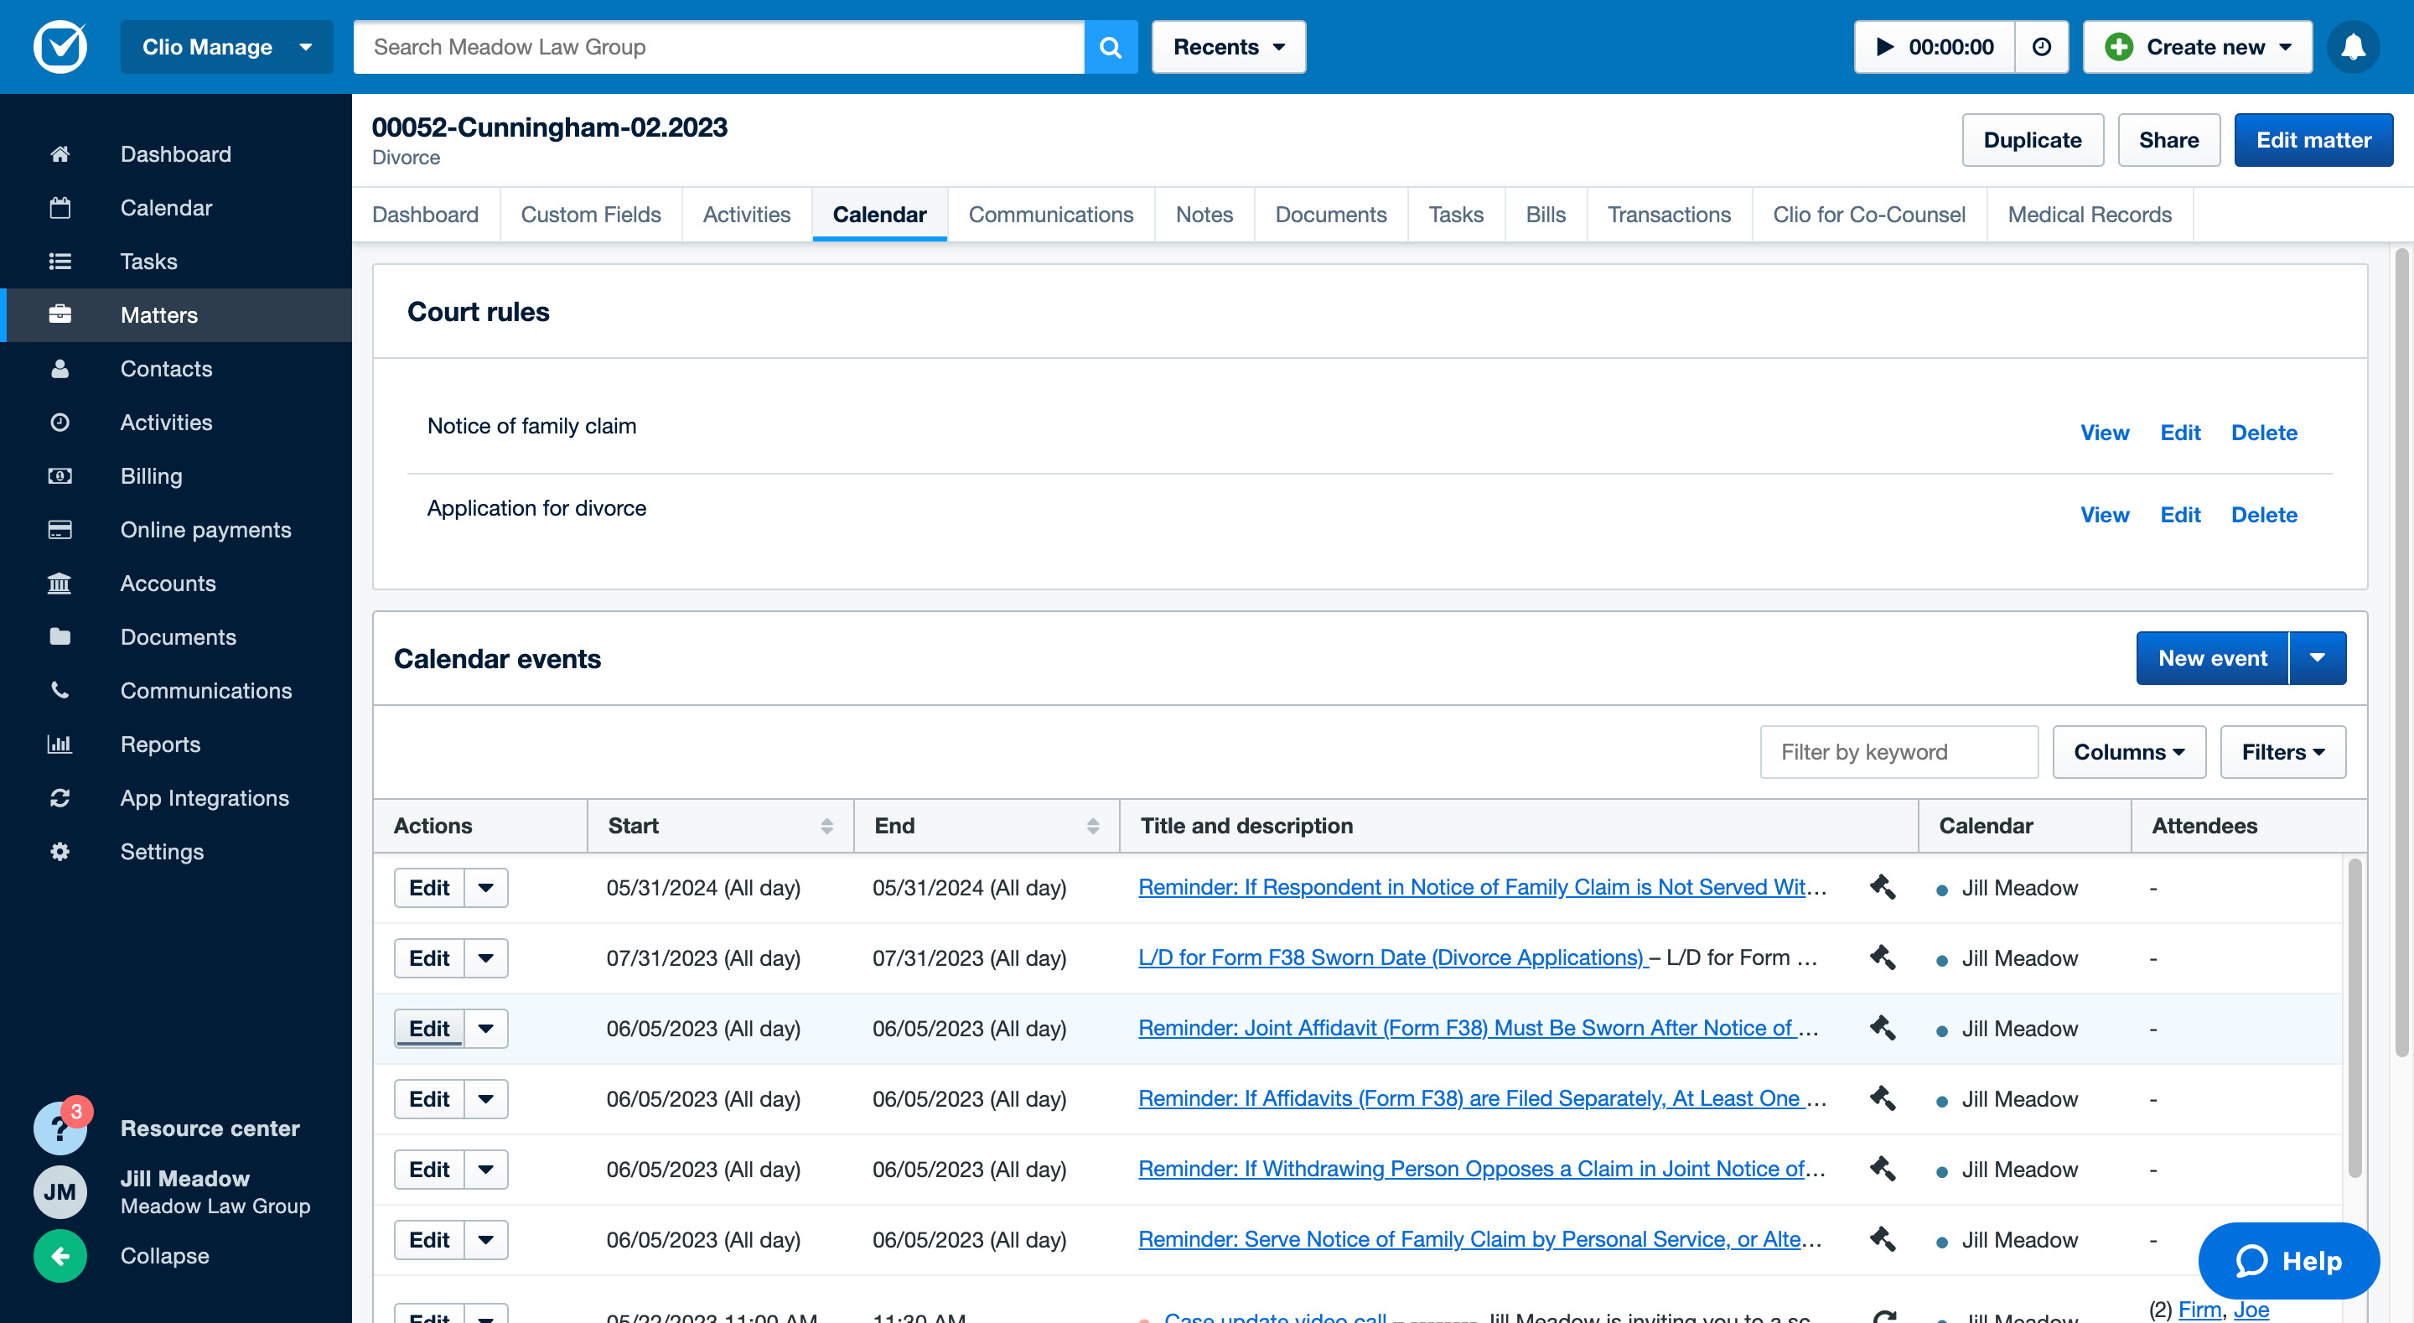The height and width of the screenshot is (1323, 2414).
Task: Click gavel icon on first calendar event
Action: (x=1882, y=887)
